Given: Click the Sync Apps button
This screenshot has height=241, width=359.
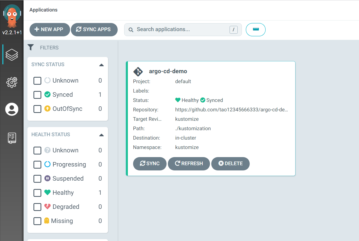Looking at the screenshot, I should pyautogui.click(x=94, y=30).
